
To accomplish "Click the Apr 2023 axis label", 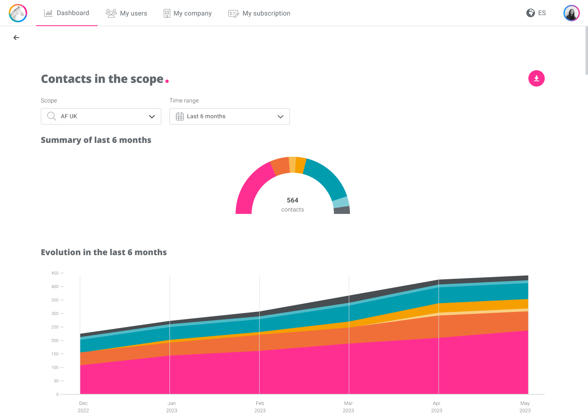I will [x=437, y=407].
